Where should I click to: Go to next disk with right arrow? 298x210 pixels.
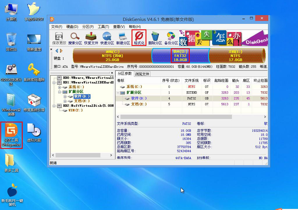(x=61, y=51)
